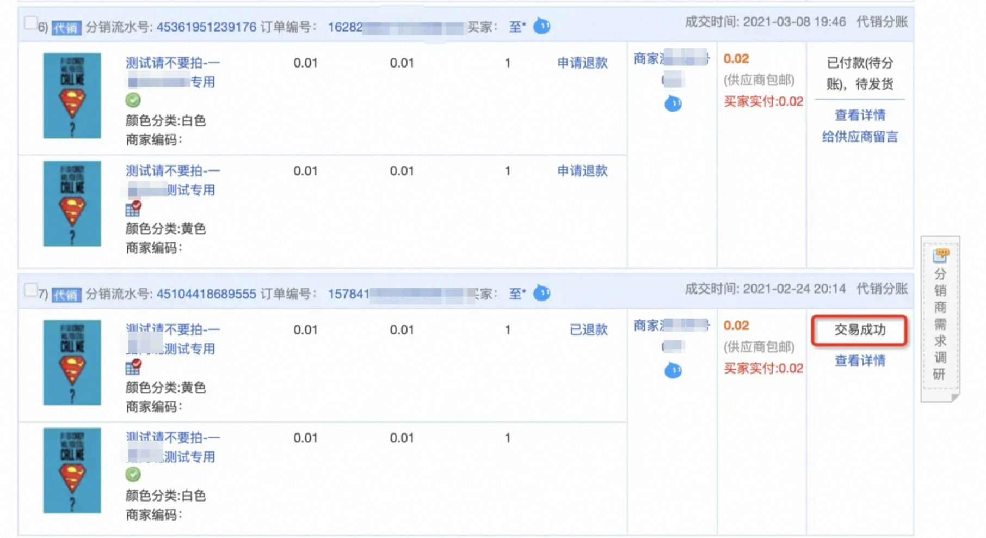Click 已退款 link in order 7
The image size is (986, 538).
588,330
